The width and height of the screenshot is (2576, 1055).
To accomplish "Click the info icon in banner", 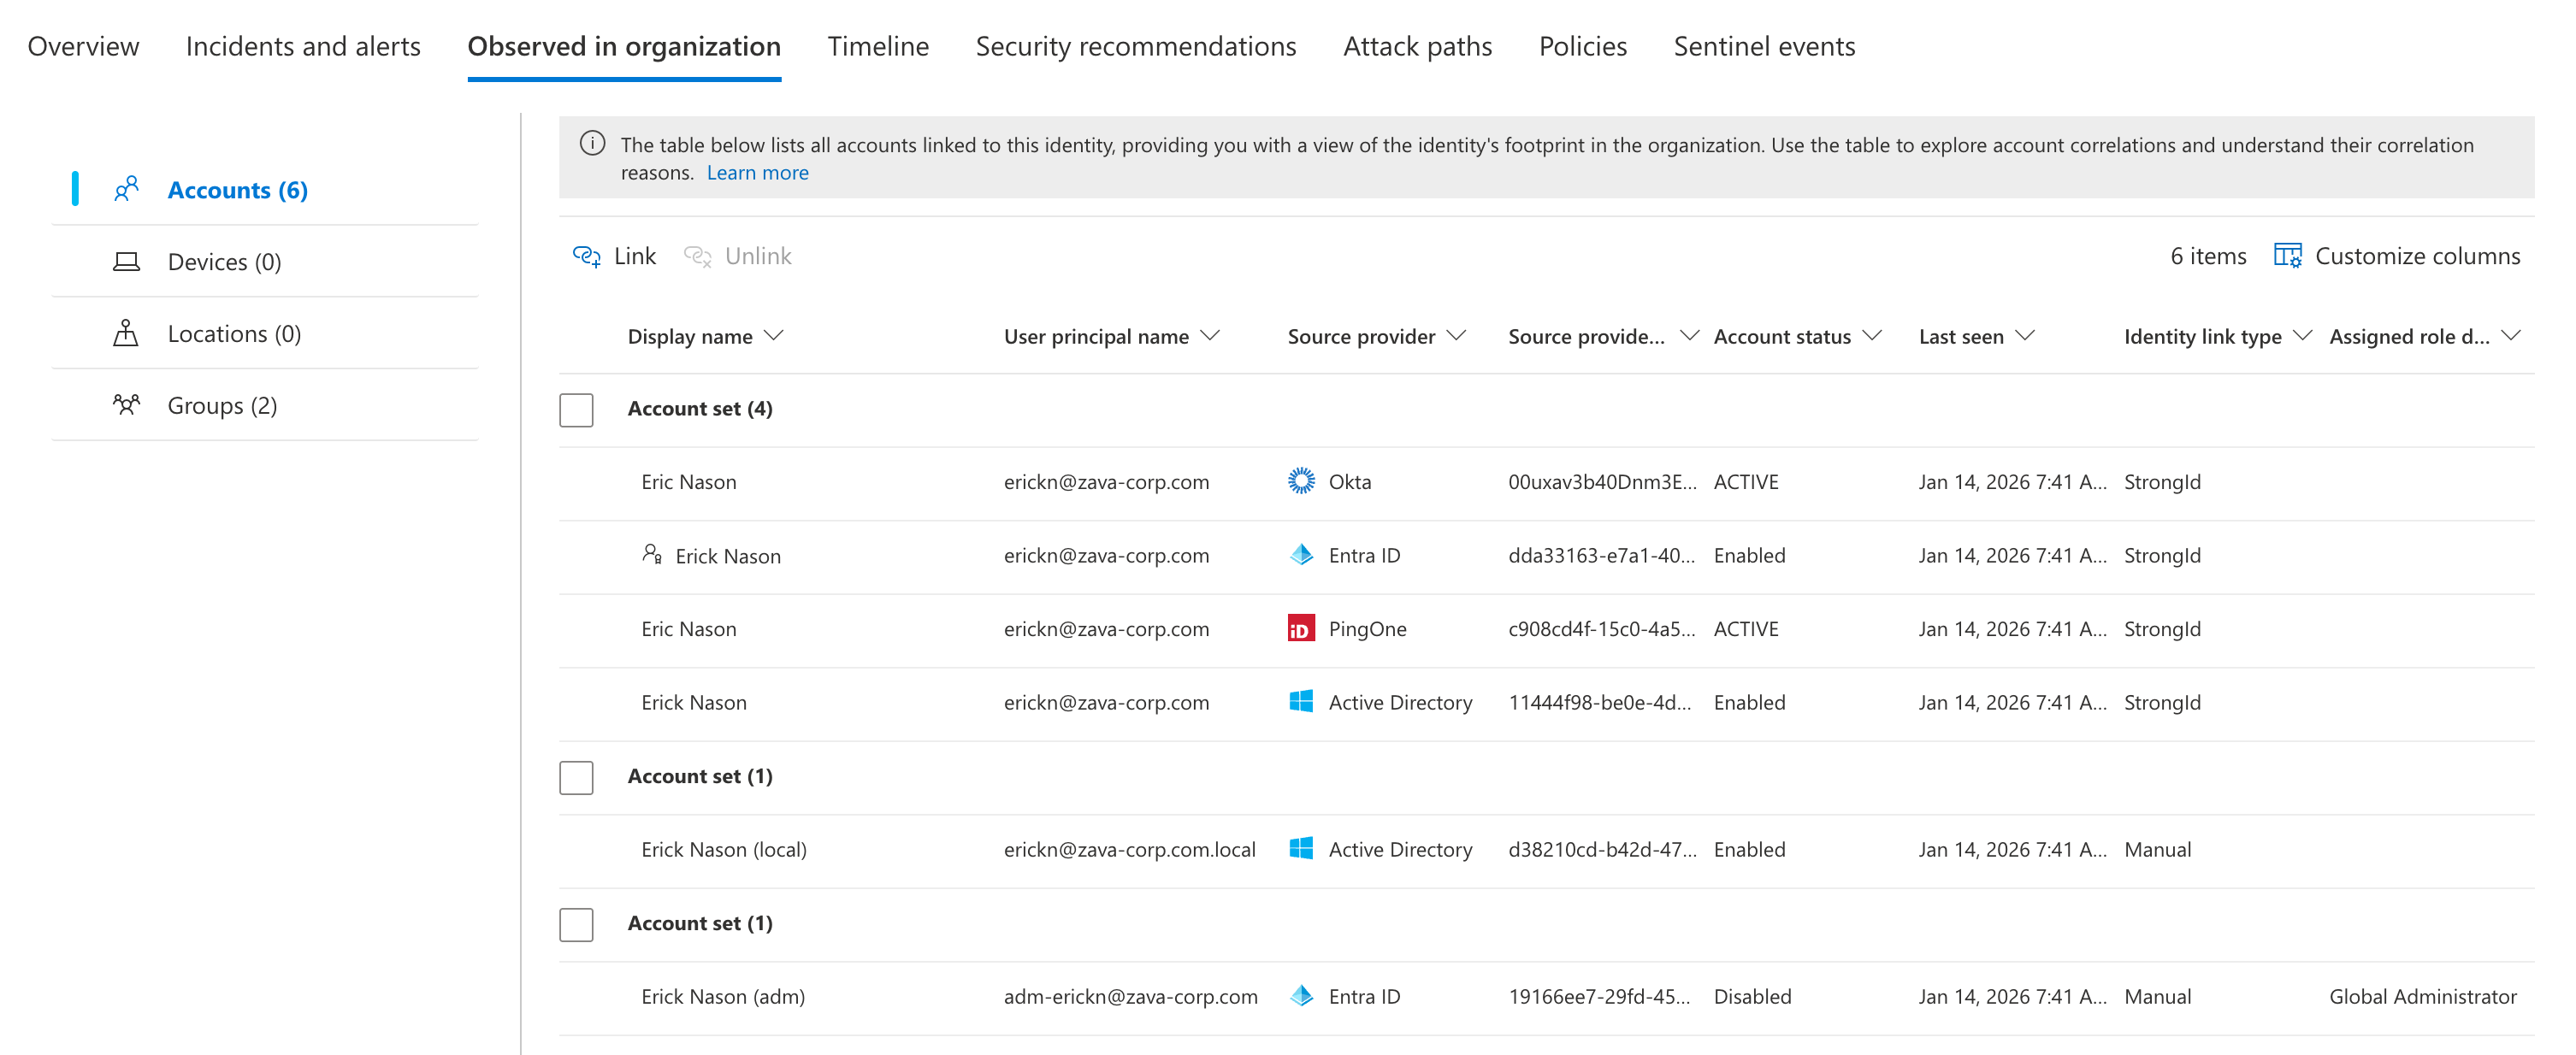I will pyautogui.click(x=592, y=144).
